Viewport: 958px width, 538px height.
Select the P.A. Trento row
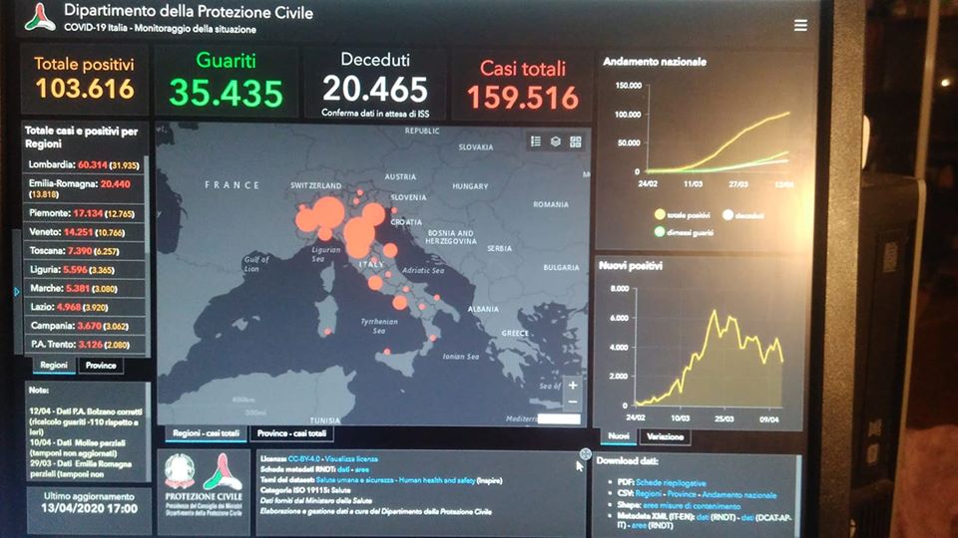(x=84, y=345)
